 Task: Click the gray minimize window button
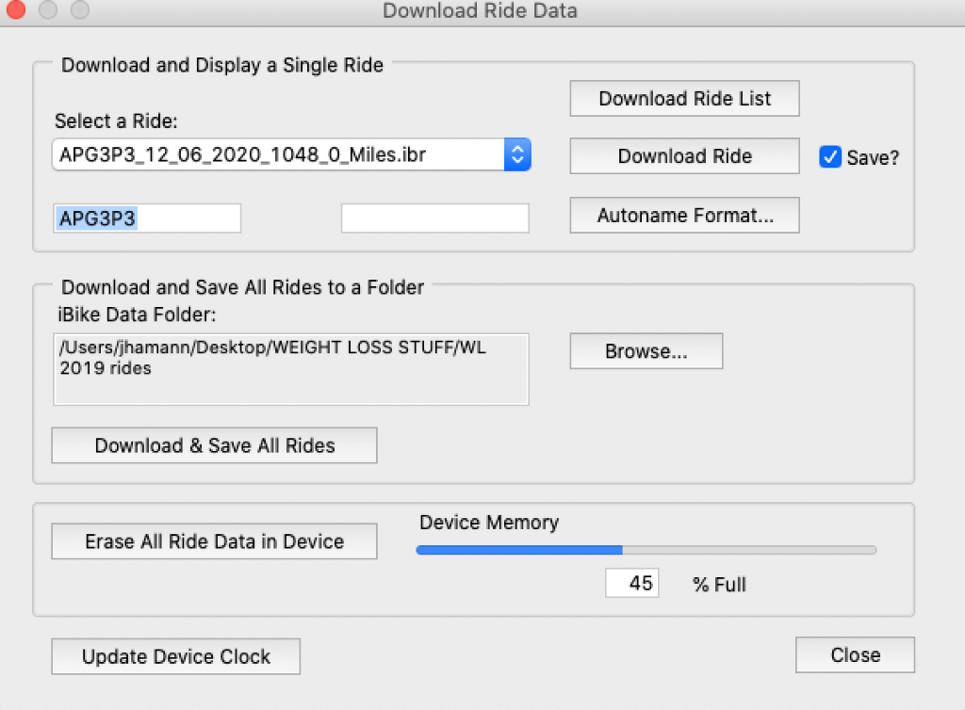[47, 10]
